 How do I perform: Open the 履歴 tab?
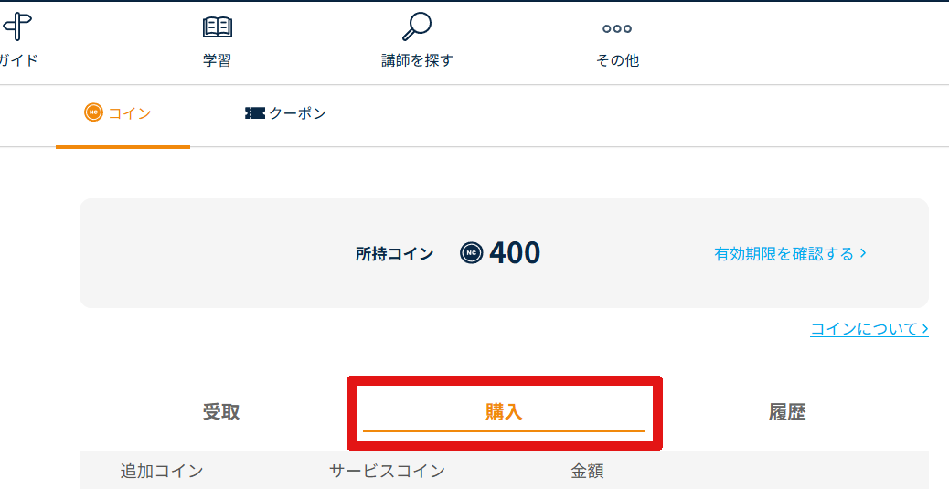coord(787,412)
